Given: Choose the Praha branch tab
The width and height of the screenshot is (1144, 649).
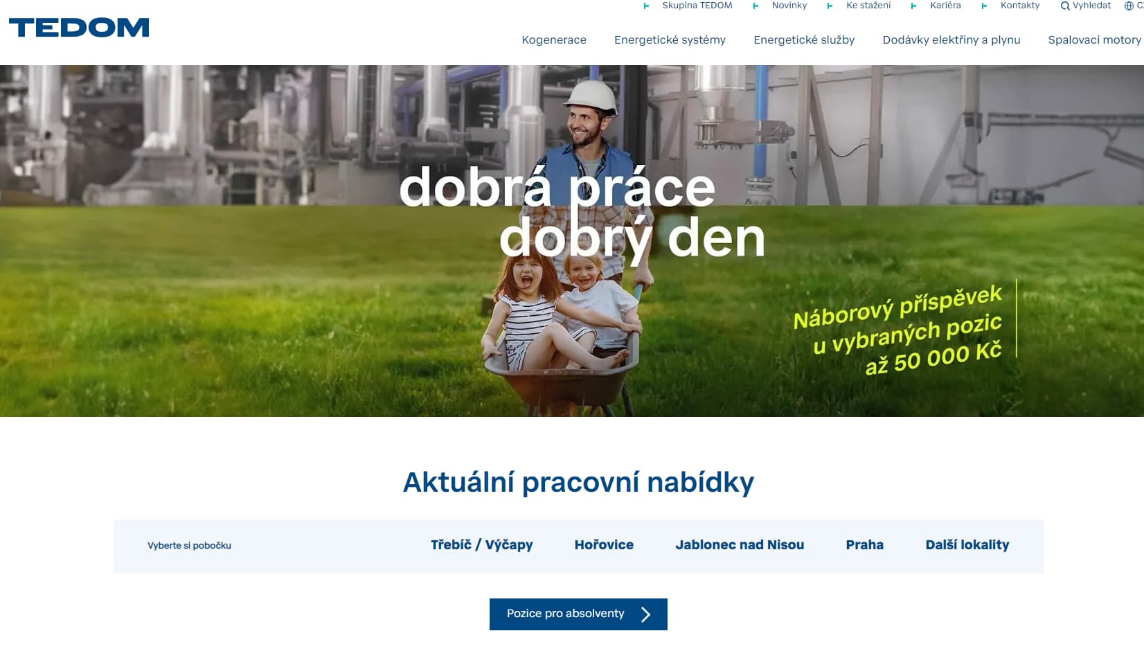Looking at the screenshot, I should click(x=864, y=545).
